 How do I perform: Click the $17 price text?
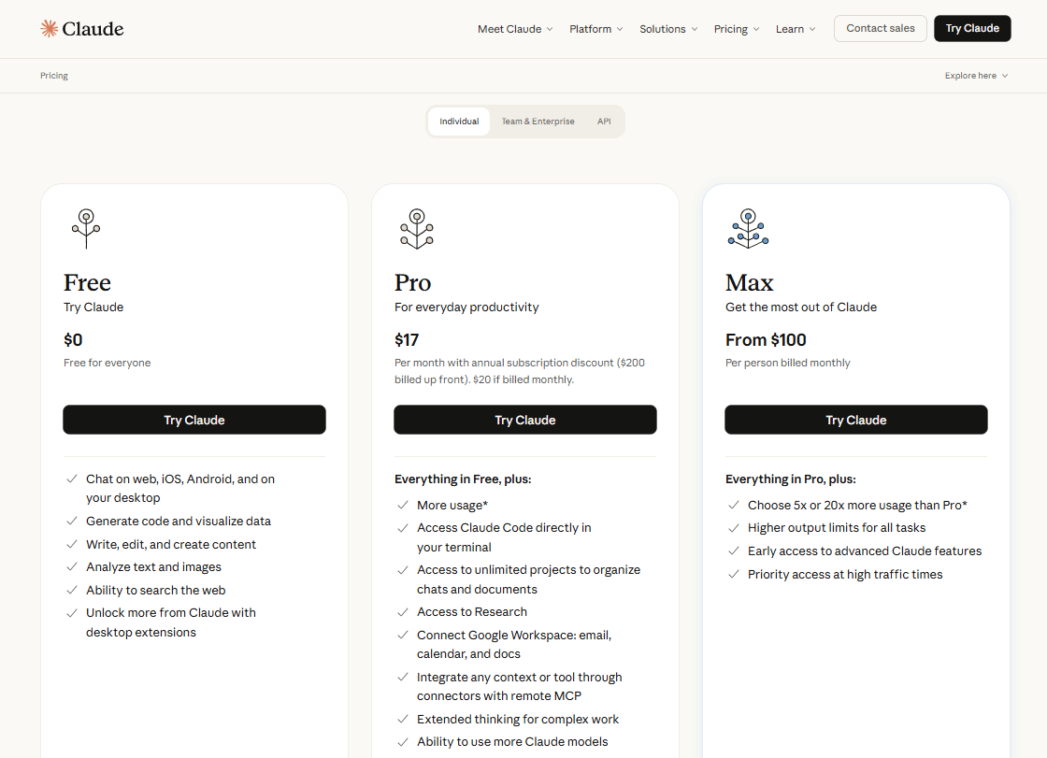coord(407,340)
